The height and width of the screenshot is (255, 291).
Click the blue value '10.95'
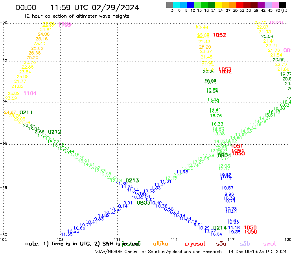coord(73,231)
